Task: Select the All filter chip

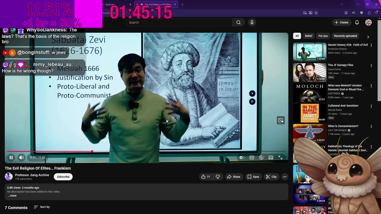Action: tap(297, 36)
